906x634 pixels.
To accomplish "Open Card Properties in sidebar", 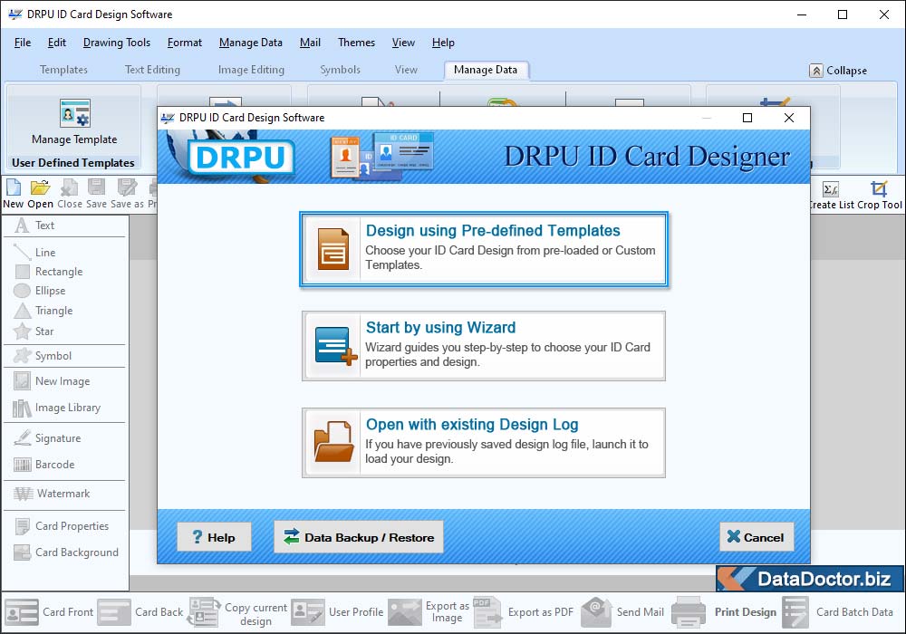I will 62,526.
